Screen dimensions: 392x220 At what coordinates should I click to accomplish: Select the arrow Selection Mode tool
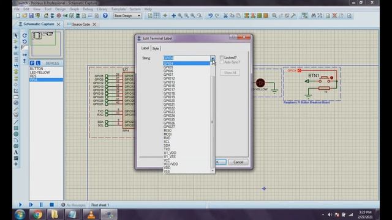point(16,35)
